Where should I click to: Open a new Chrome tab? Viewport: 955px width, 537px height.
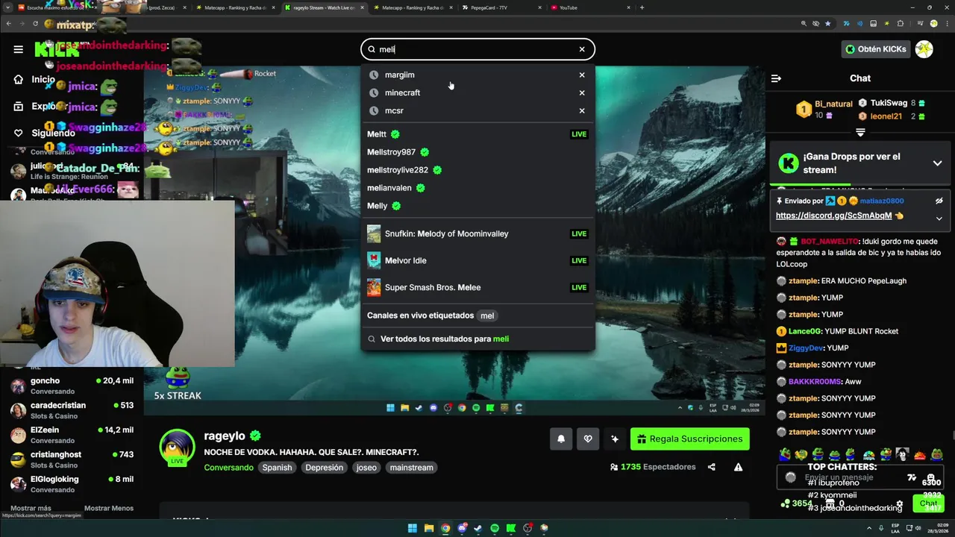coord(642,7)
